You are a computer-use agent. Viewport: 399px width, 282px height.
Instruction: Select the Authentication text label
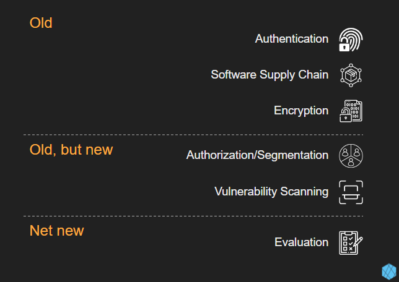[x=292, y=39]
